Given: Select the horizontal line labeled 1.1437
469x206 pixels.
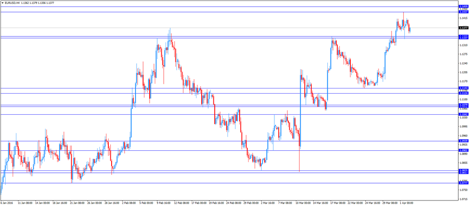Looking at the screenshot, I should [229, 12].
